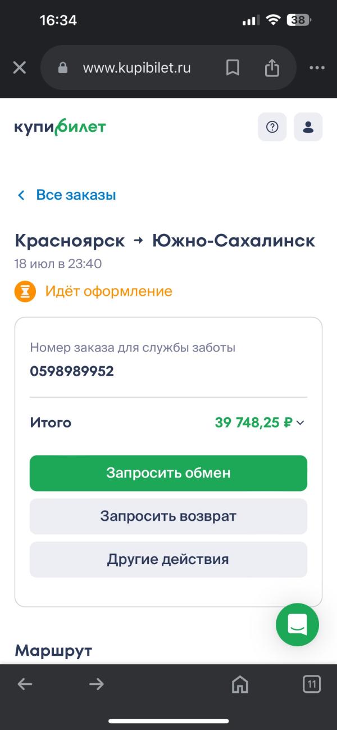Click the Запросить возврат button

[x=168, y=516]
